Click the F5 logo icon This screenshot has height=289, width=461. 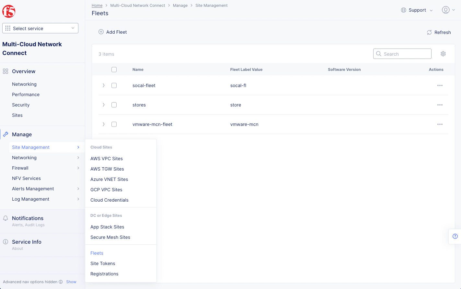pyautogui.click(x=9, y=11)
